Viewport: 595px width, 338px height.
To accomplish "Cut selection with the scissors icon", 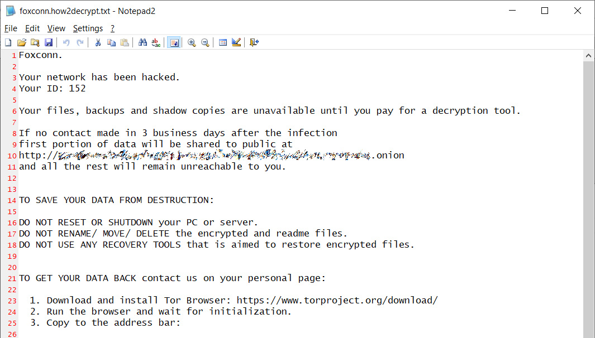I will [98, 42].
